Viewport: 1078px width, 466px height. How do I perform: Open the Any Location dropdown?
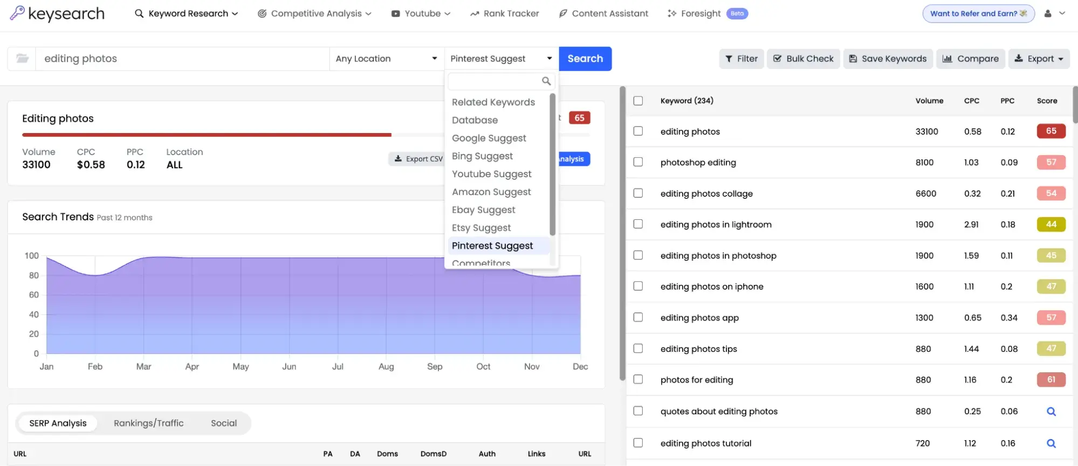click(x=386, y=58)
